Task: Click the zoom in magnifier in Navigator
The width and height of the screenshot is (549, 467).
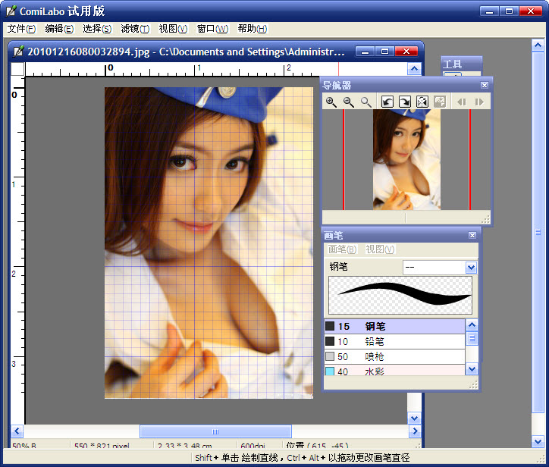Action: [x=331, y=102]
